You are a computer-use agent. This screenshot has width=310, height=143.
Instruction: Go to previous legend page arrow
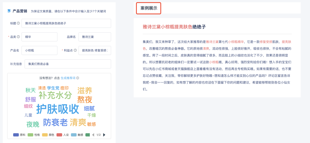tap(93, 135)
